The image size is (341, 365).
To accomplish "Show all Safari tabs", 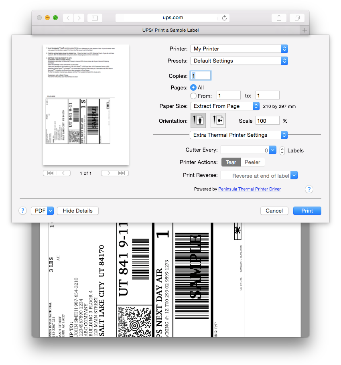I will [x=297, y=18].
